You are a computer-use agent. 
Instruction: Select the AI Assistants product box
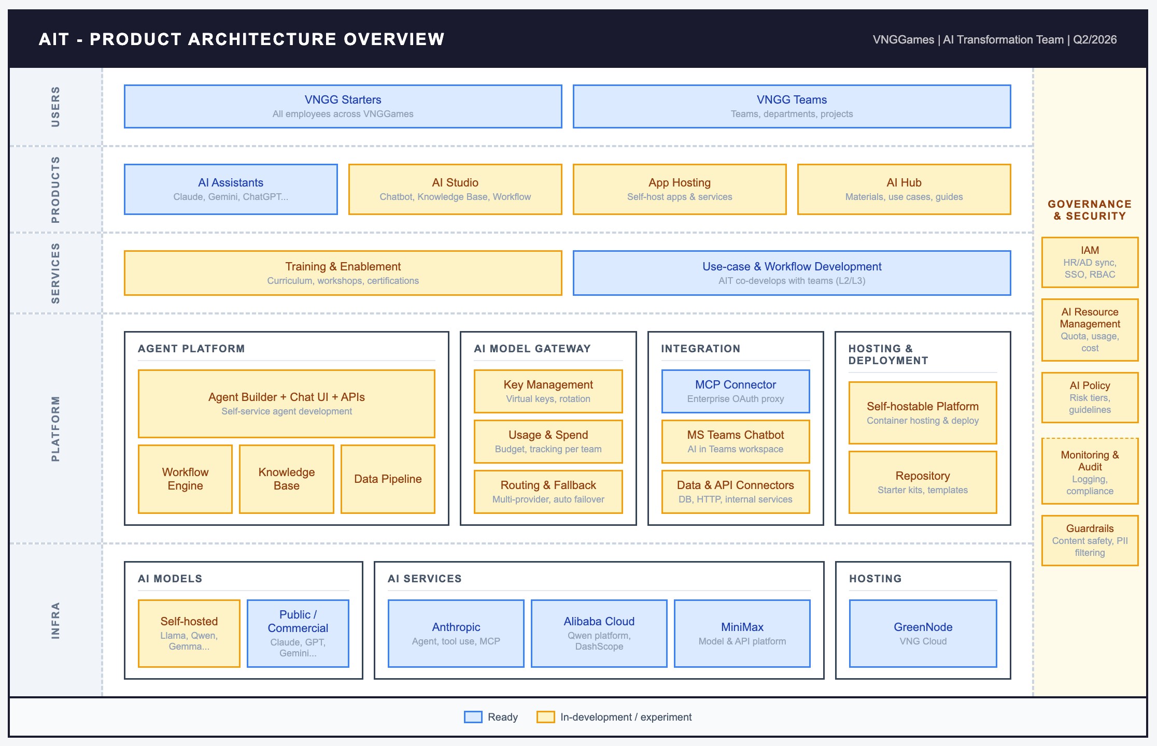[x=231, y=189]
